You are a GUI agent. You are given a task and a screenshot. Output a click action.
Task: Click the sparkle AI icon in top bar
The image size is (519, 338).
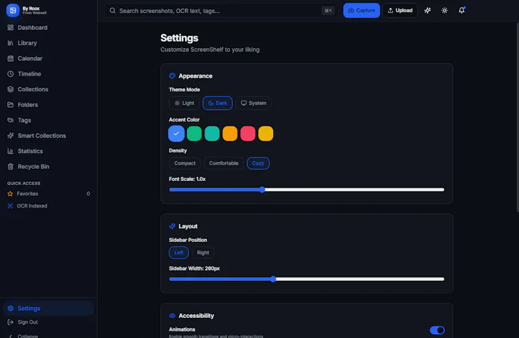coord(428,10)
